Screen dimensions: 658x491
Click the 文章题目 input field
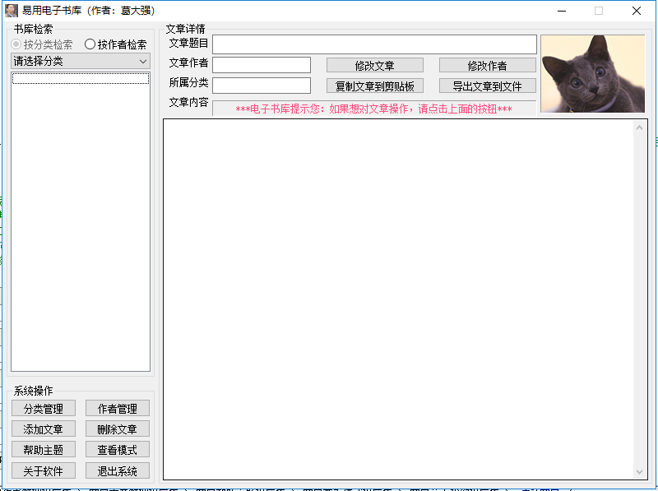[374, 44]
